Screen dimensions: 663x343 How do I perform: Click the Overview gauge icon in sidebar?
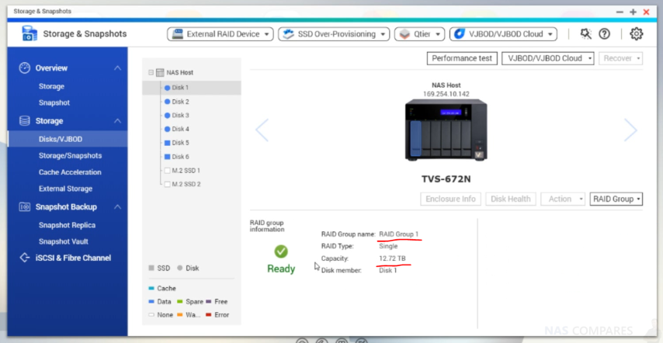[x=25, y=68]
